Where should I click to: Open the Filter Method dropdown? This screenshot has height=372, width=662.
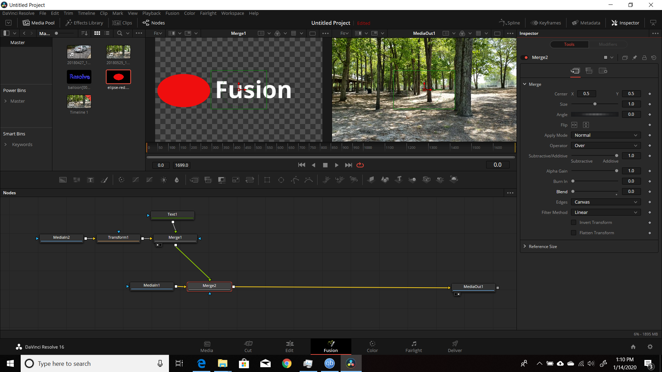click(606, 213)
